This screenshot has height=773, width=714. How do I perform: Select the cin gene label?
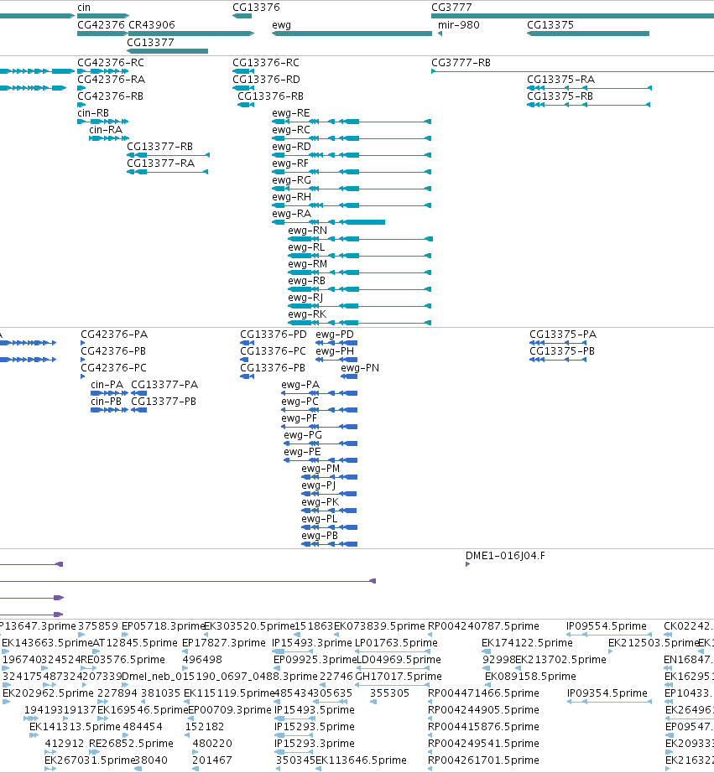pyautogui.click(x=84, y=8)
